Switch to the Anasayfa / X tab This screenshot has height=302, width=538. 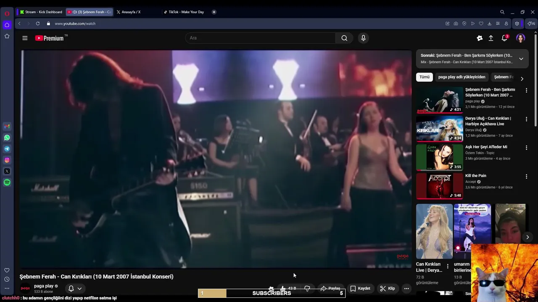(137, 12)
